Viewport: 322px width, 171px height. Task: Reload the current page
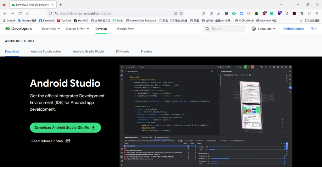point(20,14)
